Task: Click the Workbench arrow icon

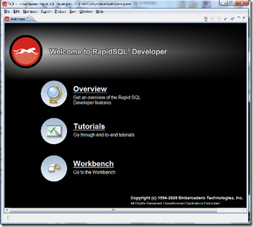Action: (x=54, y=168)
